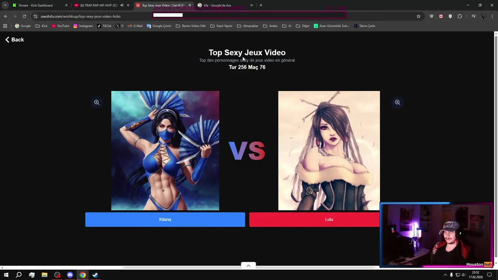Bookmark this page with the star
Screen dimensions: 498x280
(x=419, y=16)
